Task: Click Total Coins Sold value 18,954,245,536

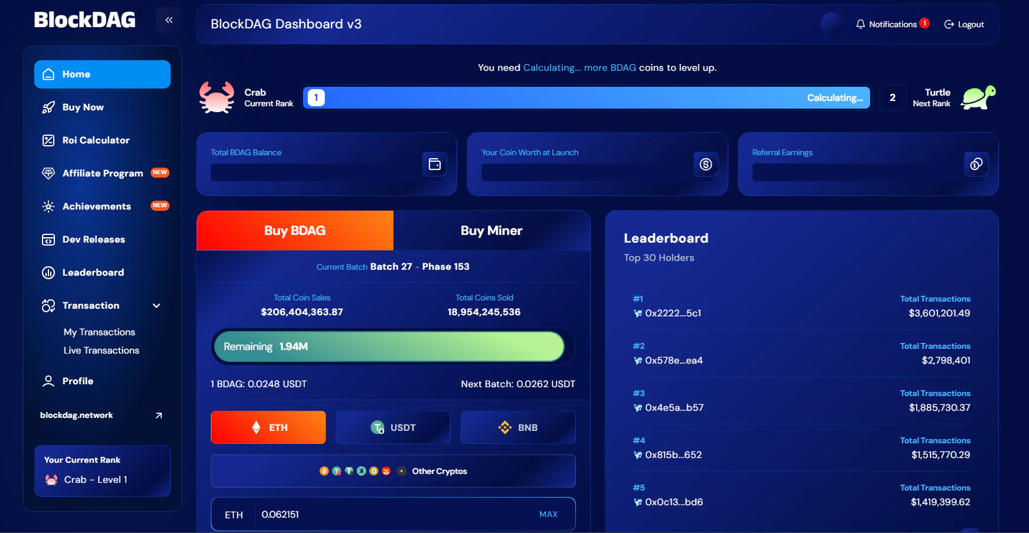Action: (x=484, y=312)
